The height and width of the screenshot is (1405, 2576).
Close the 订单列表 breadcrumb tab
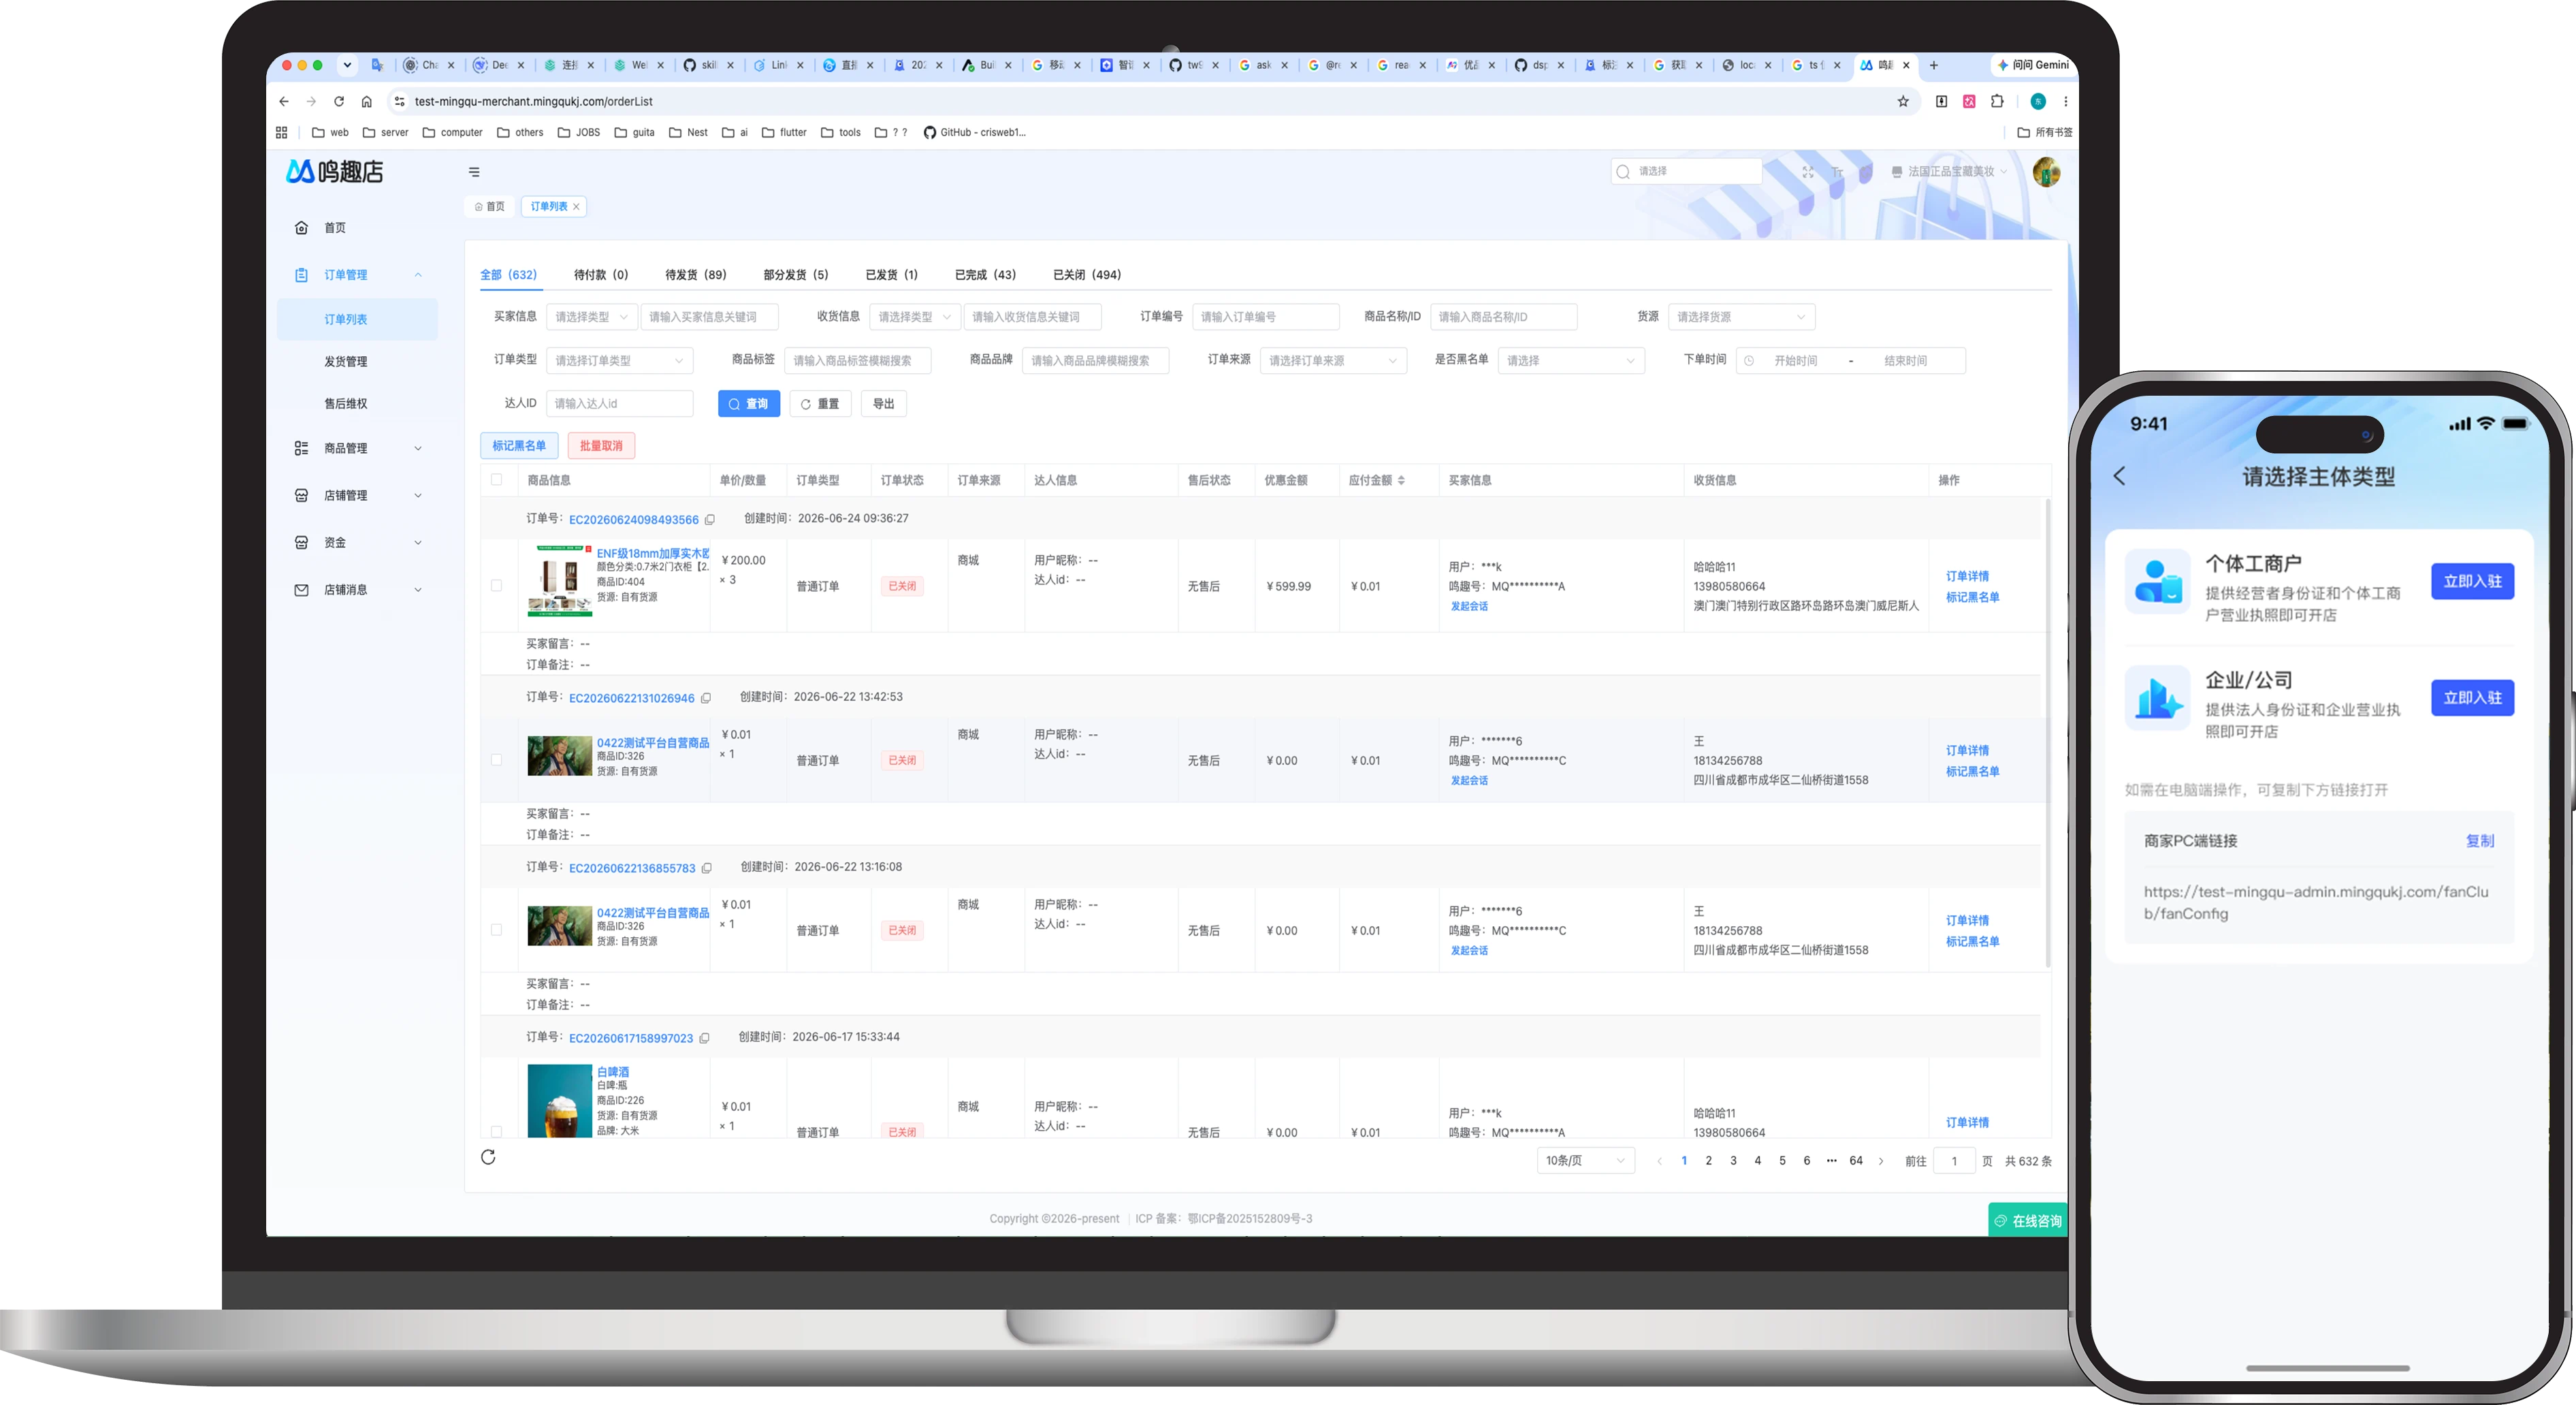tap(576, 207)
